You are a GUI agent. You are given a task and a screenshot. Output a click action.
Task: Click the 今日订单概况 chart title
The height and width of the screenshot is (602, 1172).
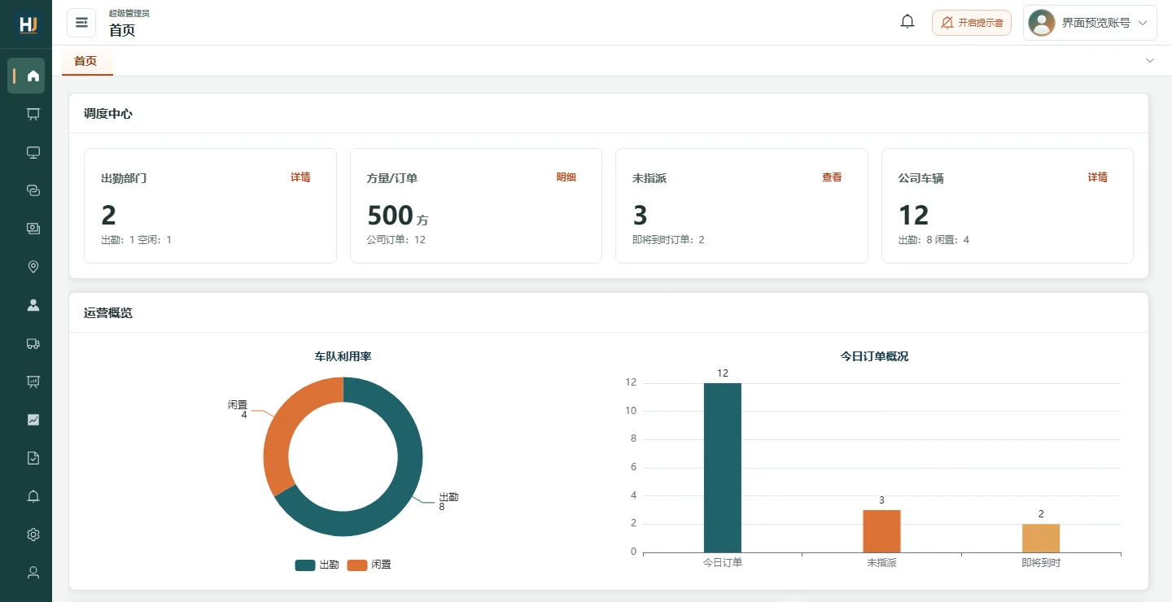click(x=875, y=356)
